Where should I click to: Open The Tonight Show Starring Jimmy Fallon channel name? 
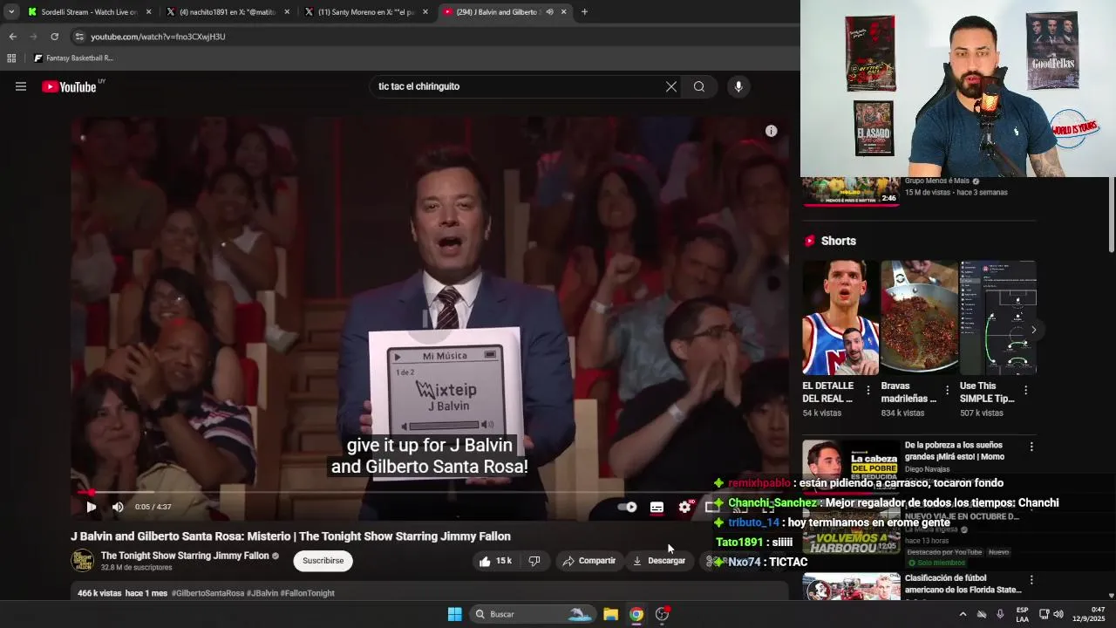[x=185, y=556]
